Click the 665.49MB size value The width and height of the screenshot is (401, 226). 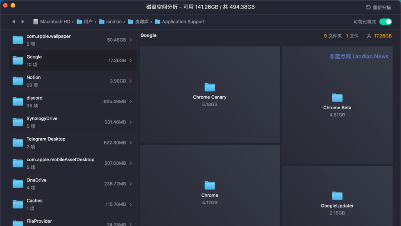(x=115, y=101)
